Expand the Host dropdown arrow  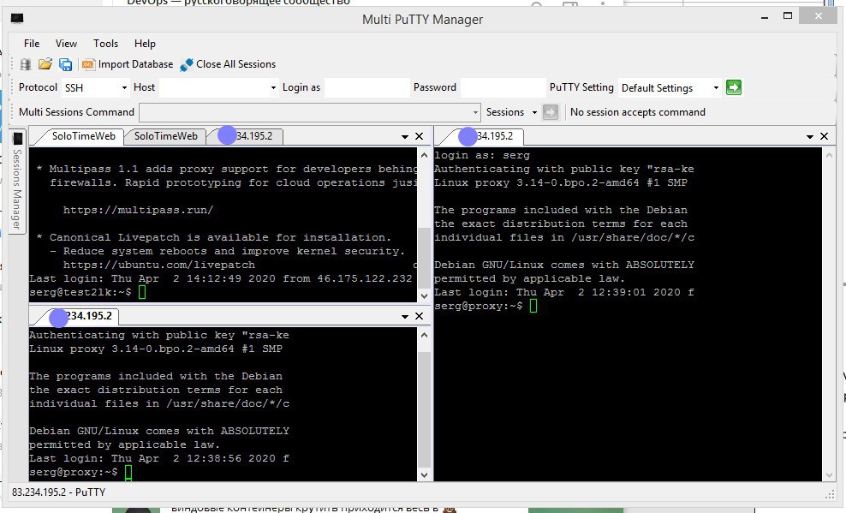pos(273,87)
